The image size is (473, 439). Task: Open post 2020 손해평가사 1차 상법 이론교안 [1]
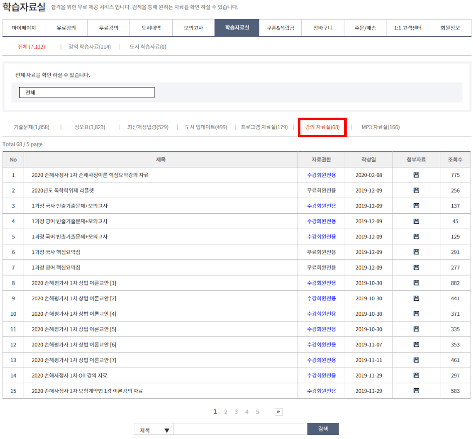[x=74, y=283]
